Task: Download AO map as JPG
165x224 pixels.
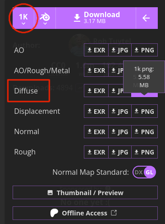Action: 120,50
